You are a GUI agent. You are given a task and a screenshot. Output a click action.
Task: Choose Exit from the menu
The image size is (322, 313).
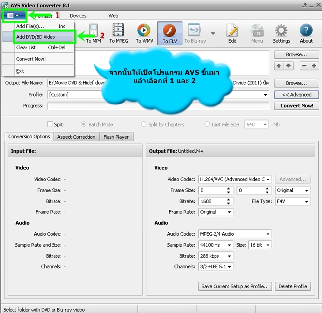click(38, 71)
